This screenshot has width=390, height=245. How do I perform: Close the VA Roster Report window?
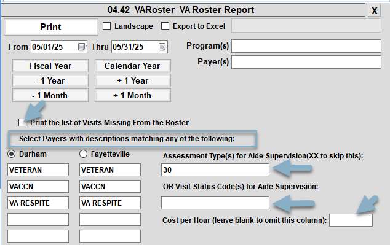[375, 10]
